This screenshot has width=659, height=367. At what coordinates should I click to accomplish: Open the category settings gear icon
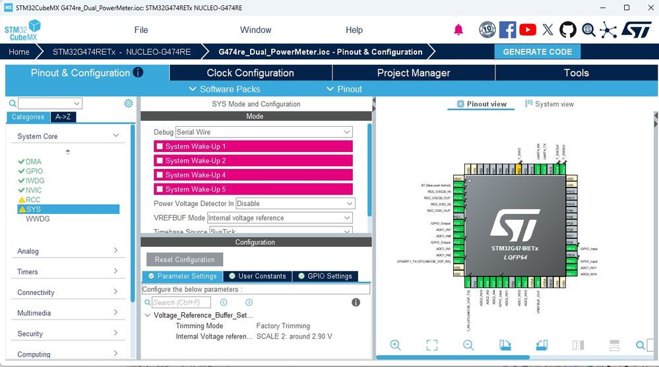tap(128, 104)
